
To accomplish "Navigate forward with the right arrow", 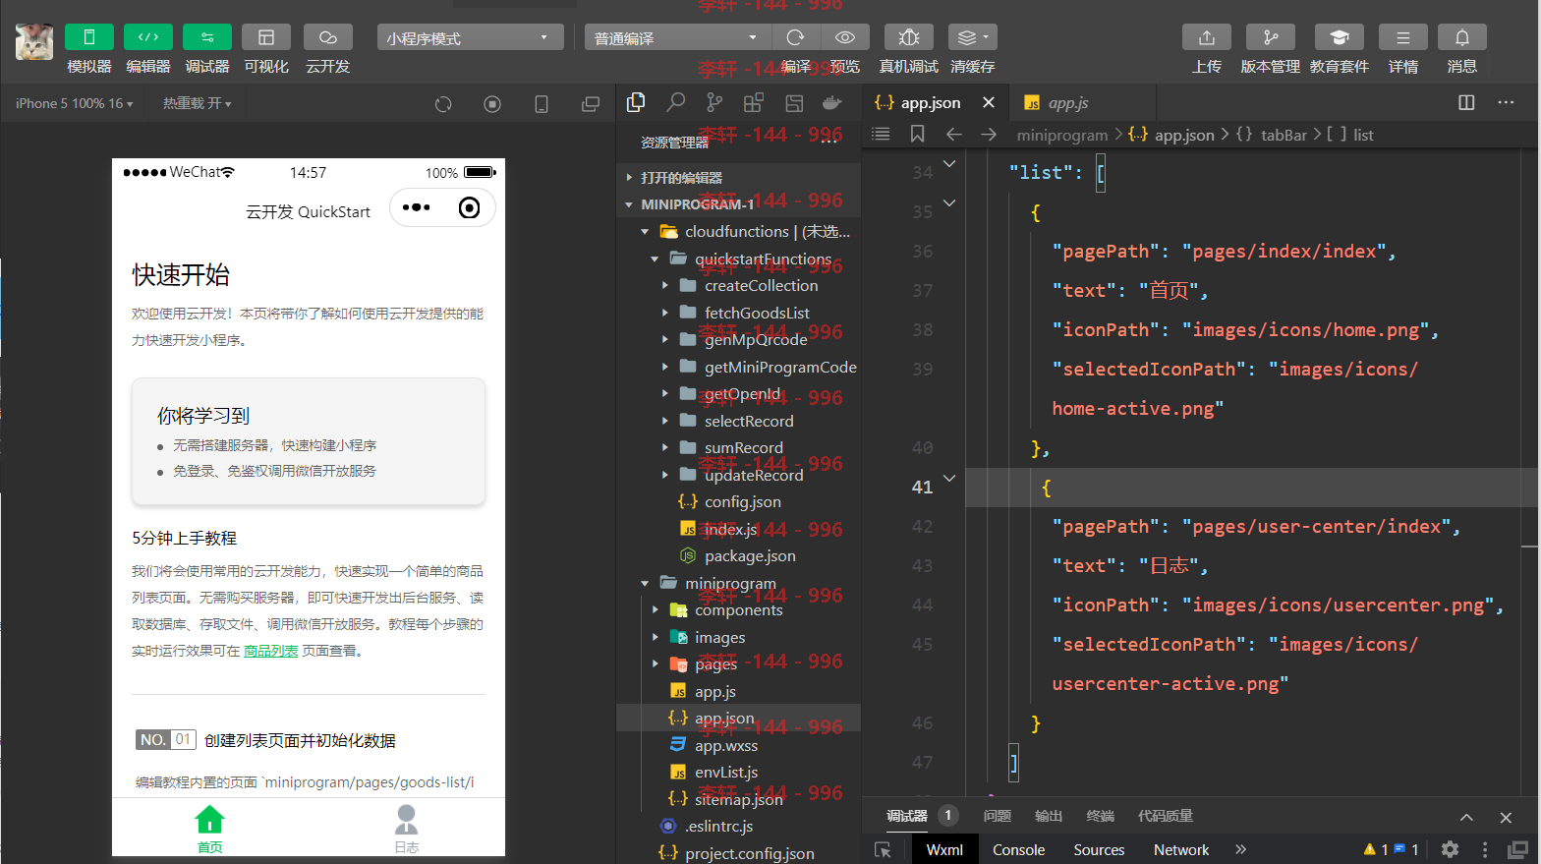I will pyautogui.click(x=989, y=134).
